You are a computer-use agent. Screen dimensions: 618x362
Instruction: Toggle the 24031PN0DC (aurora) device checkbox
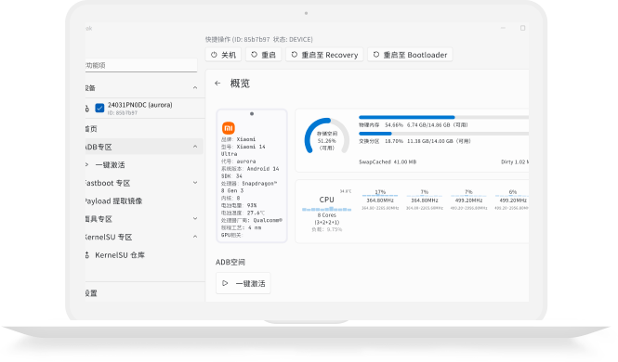(99, 108)
